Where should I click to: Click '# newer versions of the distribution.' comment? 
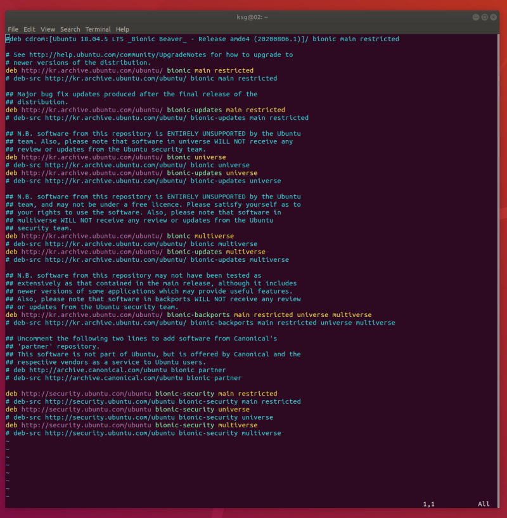pos(79,63)
